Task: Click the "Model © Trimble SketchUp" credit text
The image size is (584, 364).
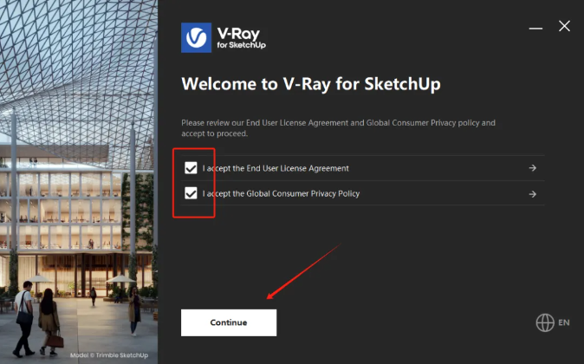Action: click(x=109, y=355)
